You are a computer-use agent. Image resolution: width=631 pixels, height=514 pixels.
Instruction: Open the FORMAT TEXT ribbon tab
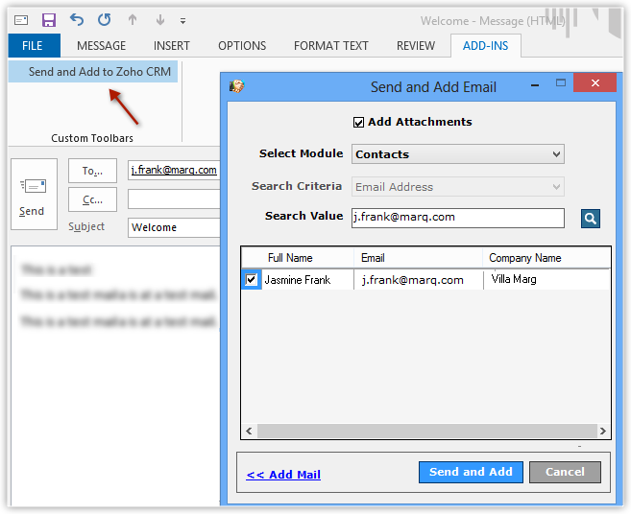tap(330, 45)
